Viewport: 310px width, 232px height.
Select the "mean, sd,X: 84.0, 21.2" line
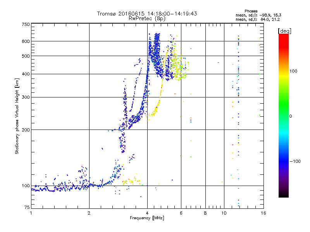[x=258, y=19]
